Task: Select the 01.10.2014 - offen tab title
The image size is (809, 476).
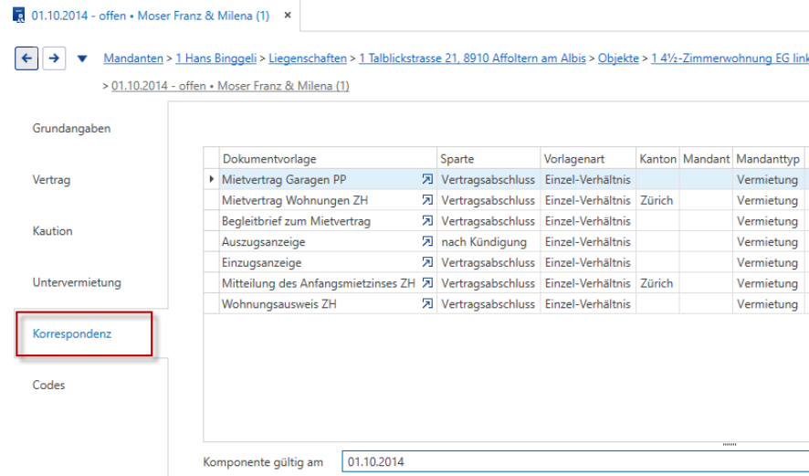Action: [150, 16]
